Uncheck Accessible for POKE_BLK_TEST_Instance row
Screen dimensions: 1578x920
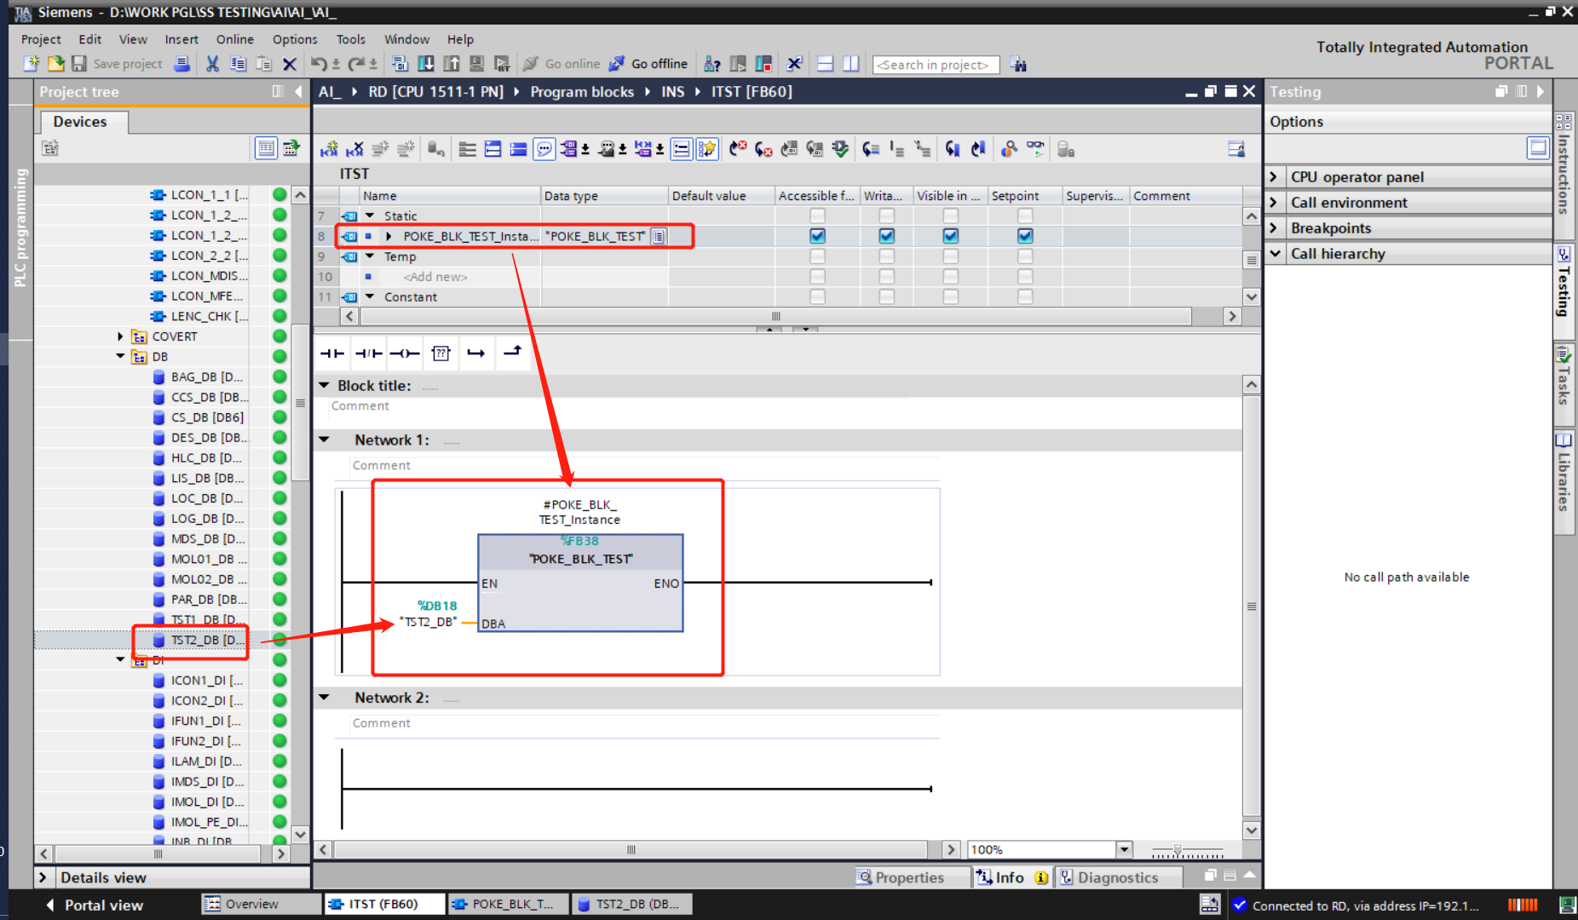(817, 236)
